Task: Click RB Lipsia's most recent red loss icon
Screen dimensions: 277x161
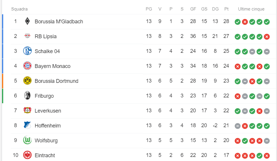Action: pos(267,37)
